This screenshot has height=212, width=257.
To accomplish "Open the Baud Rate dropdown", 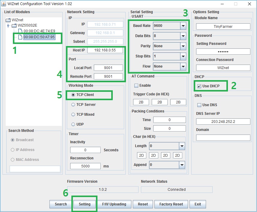I will click(x=183, y=26).
